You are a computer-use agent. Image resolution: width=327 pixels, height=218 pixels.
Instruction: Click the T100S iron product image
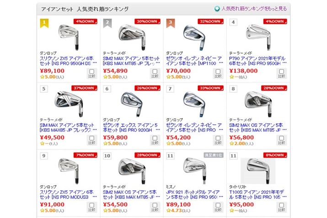point(258,171)
